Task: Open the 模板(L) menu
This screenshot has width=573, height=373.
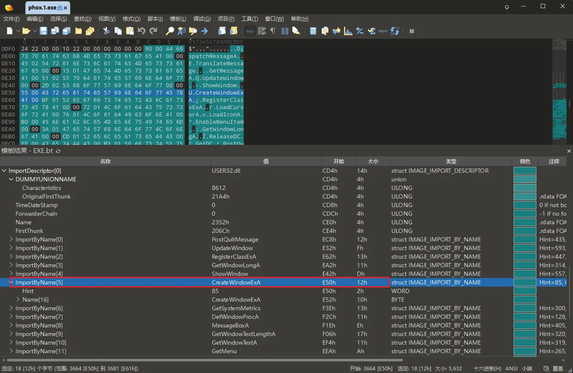Action: point(178,19)
